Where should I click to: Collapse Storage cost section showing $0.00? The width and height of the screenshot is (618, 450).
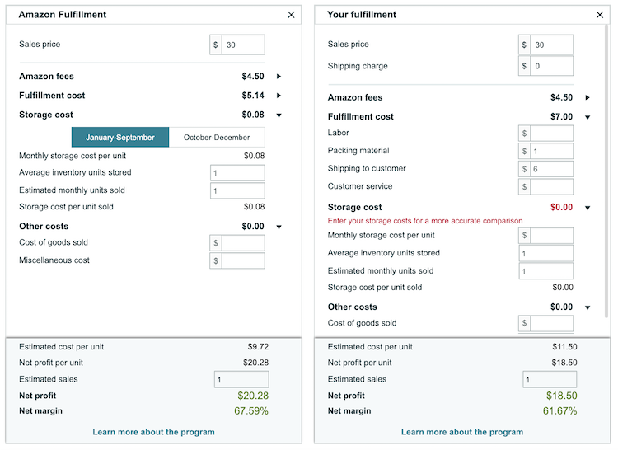[588, 208]
